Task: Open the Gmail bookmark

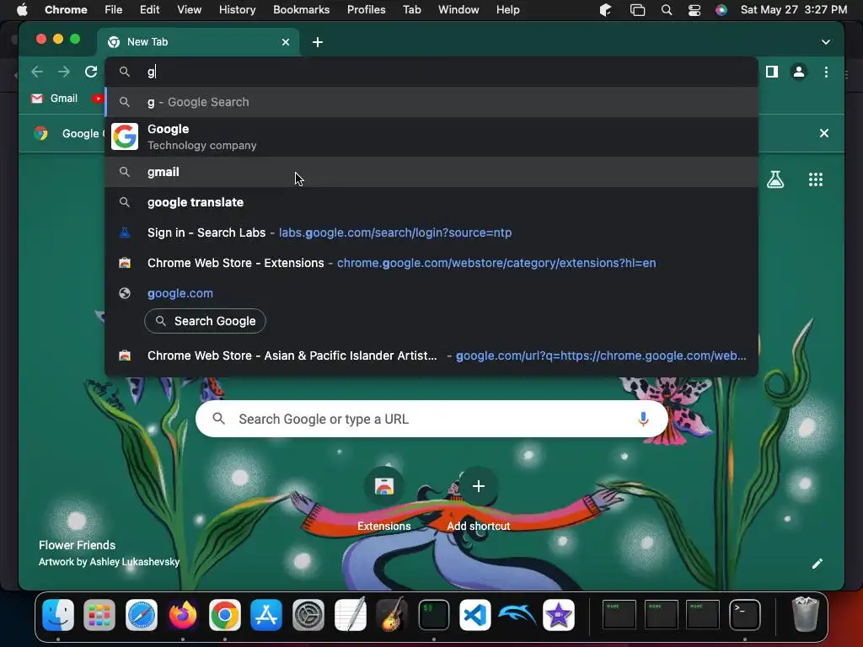Action: pyautogui.click(x=55, y=99)
